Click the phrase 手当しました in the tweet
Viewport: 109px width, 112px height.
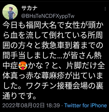pos(33,55)
